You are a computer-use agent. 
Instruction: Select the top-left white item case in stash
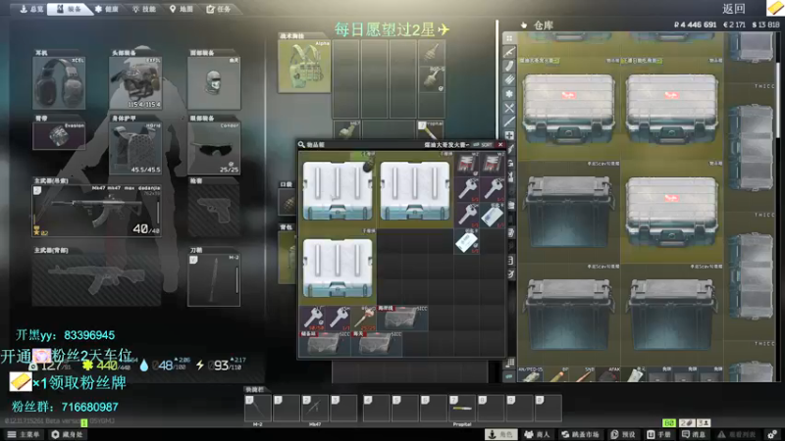(x=569, y=110)
